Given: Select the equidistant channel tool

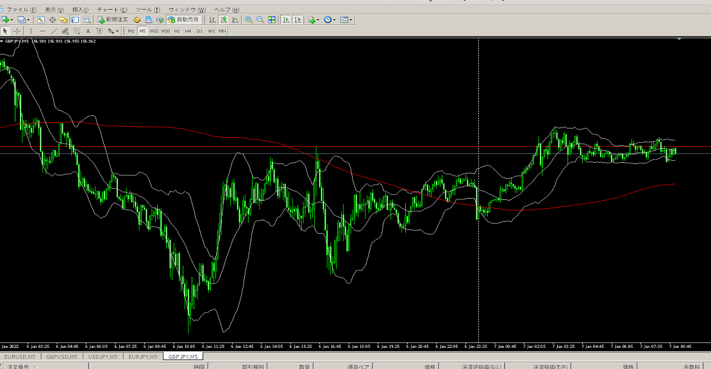Looking at the screenshot, I should pos(65,31).
